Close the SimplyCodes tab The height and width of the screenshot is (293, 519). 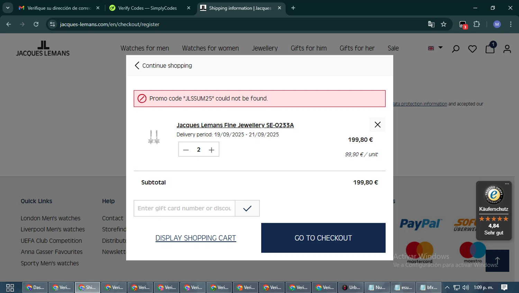[189, 8]
